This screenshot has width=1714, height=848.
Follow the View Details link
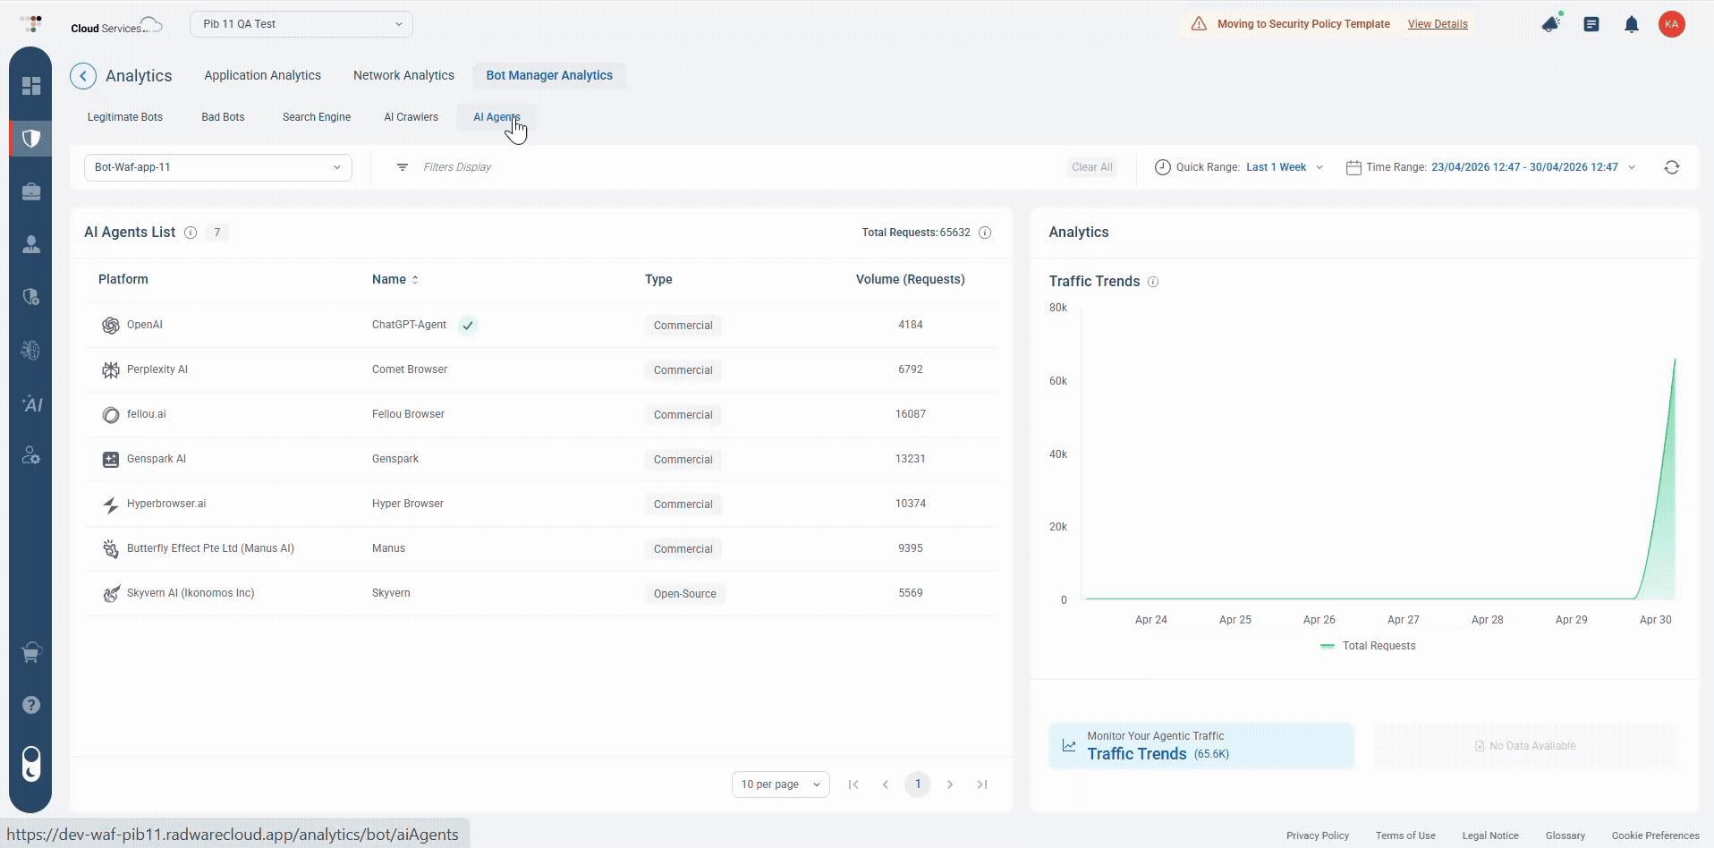pyautogui.click(x=1438, y=24)
